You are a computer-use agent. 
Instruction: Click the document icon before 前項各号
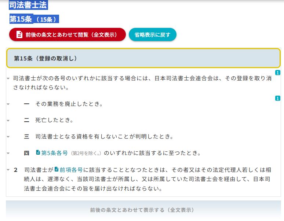click(x=57, y=170)
